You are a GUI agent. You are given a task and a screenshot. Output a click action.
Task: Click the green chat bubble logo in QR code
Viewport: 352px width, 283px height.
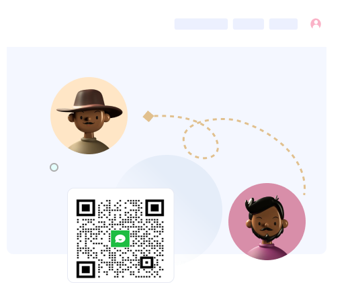click(x=120, y=239)
